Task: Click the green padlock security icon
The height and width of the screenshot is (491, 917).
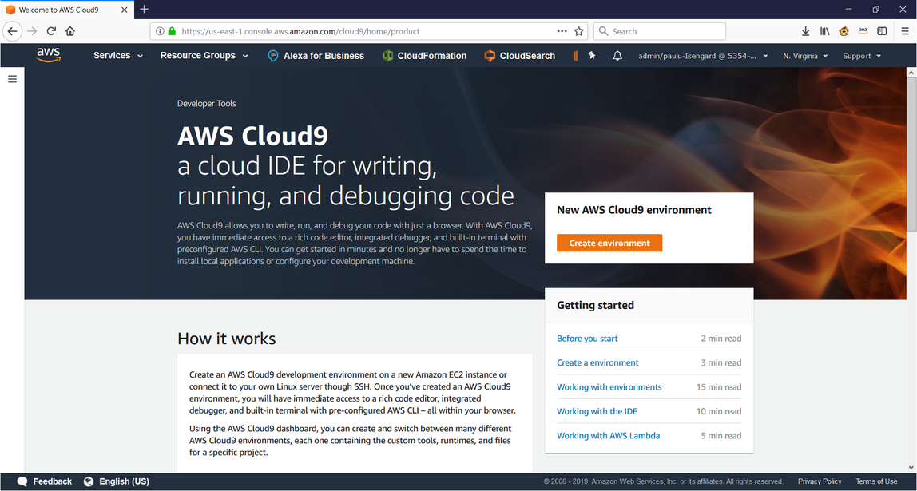Action: pos(172,31)
